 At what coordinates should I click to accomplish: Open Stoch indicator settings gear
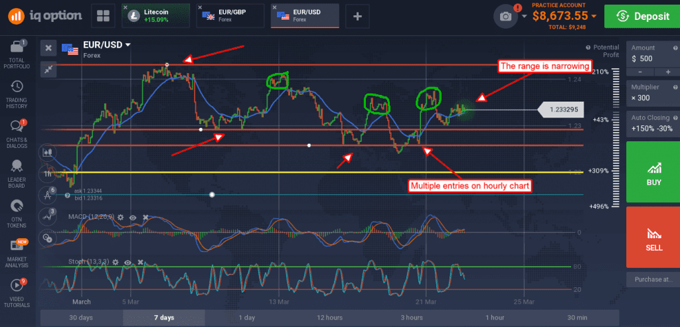(x=116, y=262)
